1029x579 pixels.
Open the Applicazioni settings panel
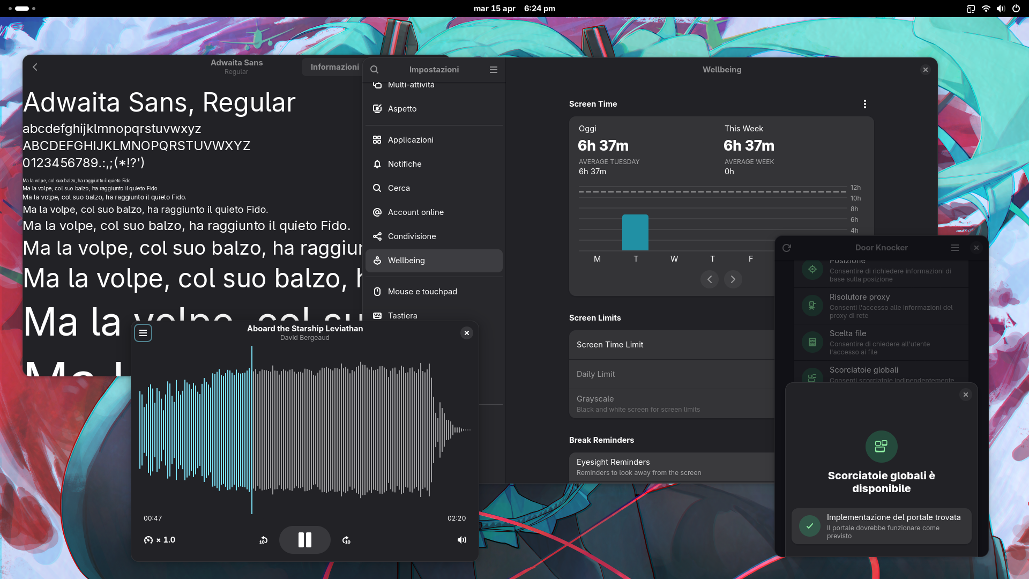point(434,140)
